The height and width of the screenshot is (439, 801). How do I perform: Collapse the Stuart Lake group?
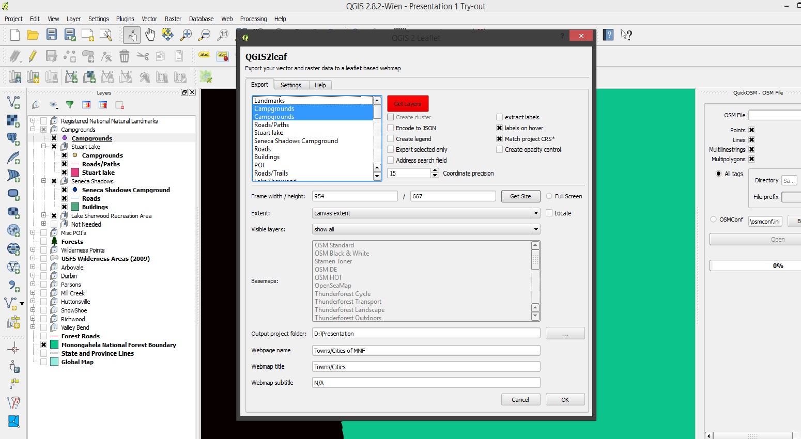point(43,147)
